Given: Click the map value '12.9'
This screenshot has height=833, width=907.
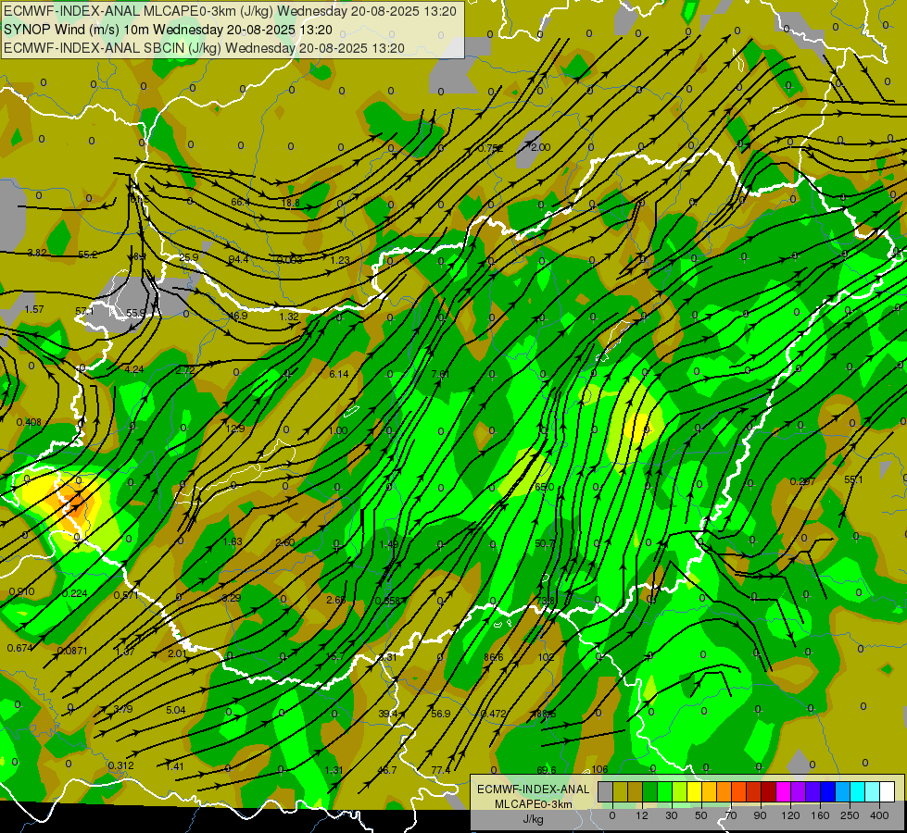Looking at the screenshot, I should (x=235, y=429).
